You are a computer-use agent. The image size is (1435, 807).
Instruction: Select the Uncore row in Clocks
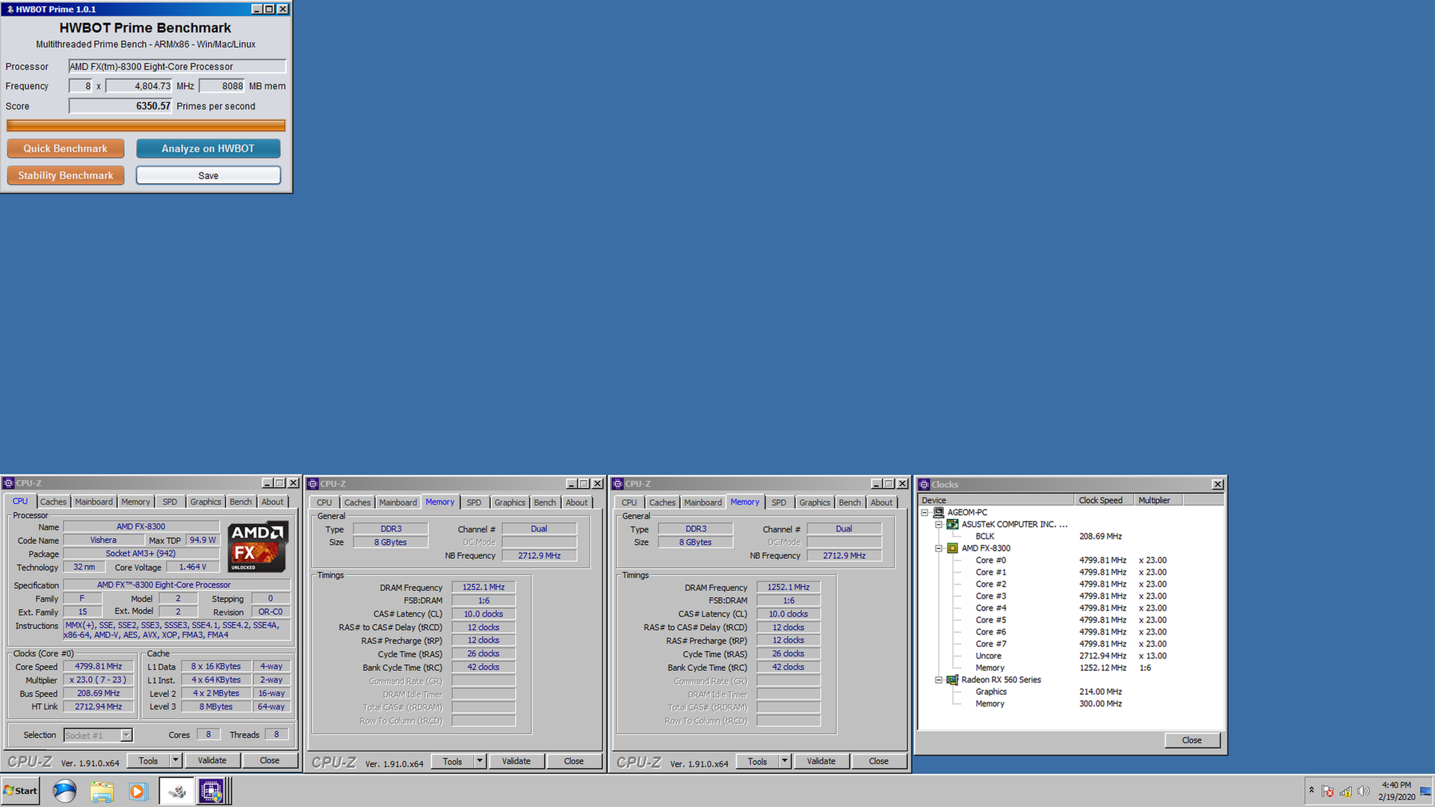coord(1070,656)
